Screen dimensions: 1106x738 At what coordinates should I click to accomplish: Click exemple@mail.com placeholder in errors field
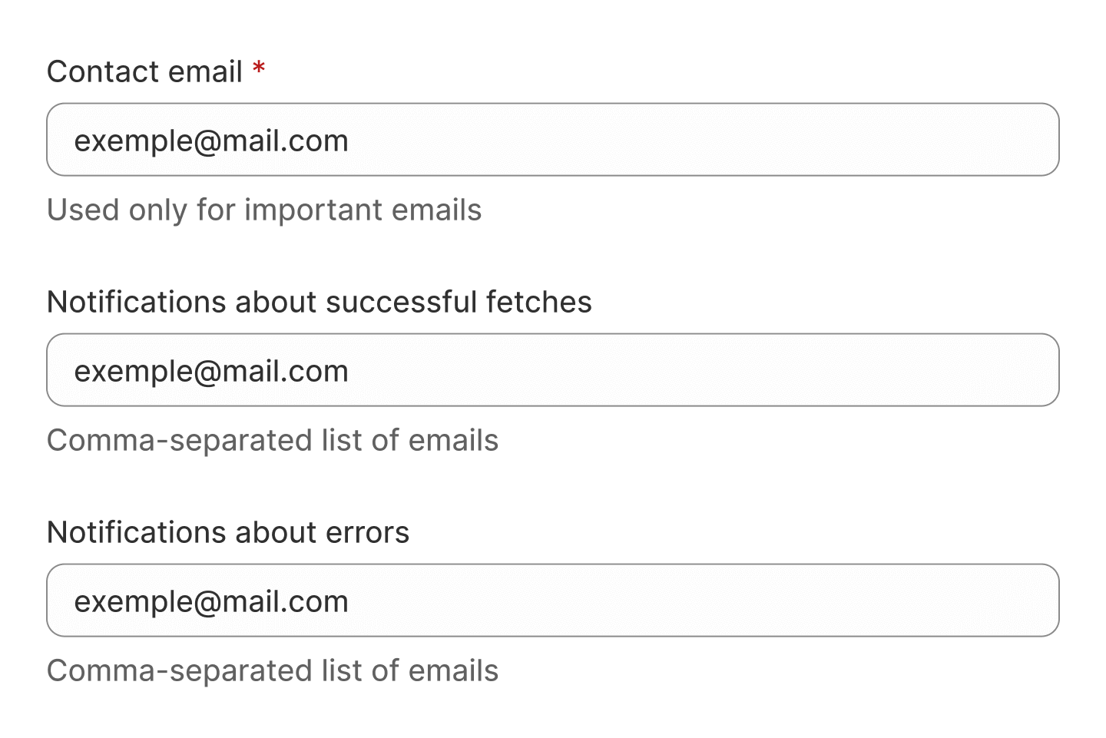[211, 601]
